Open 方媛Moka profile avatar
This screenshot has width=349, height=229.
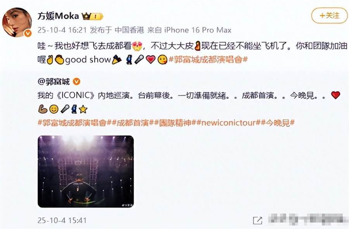17,22
